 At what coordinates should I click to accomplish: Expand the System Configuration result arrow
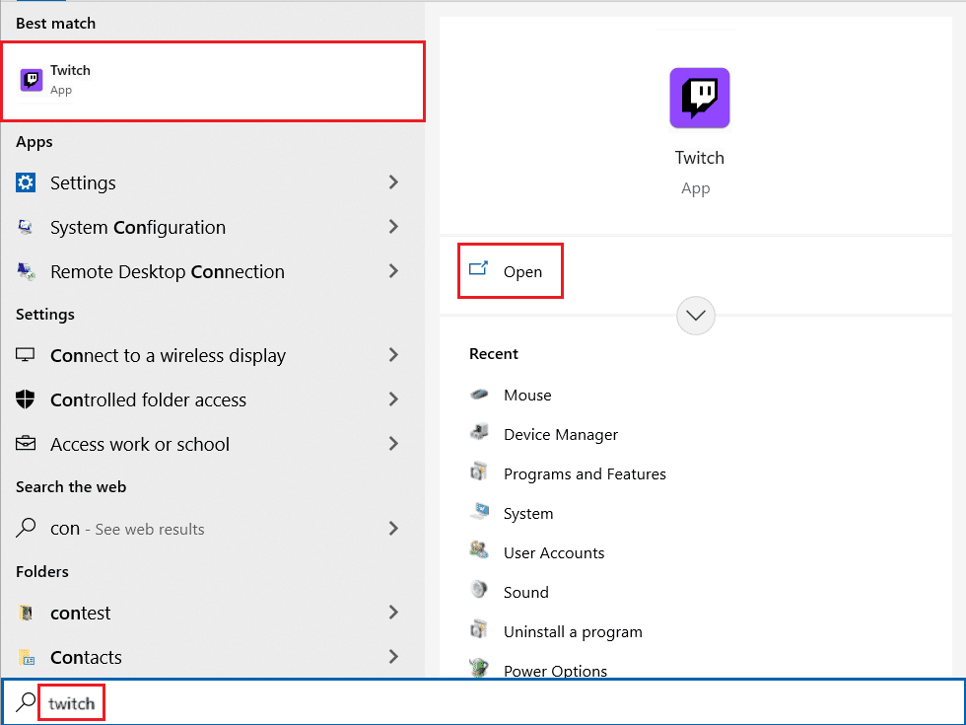(393, 226)
